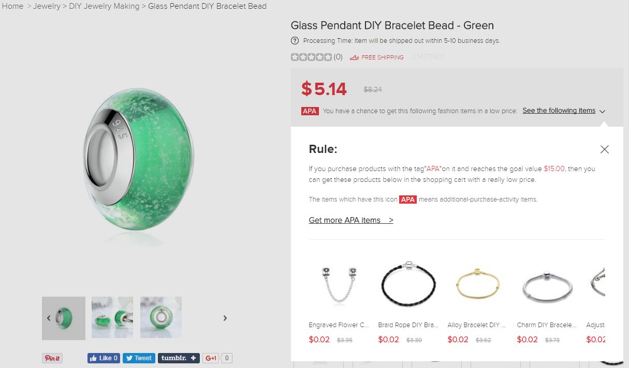The image size is (629, 368).
Task: Show previous thumbnails with left arrow
Action: pyautogui.click(x=49, y=318)
